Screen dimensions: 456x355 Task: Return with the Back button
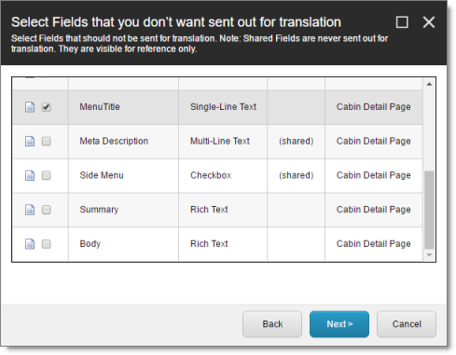(x=272, y=324)
